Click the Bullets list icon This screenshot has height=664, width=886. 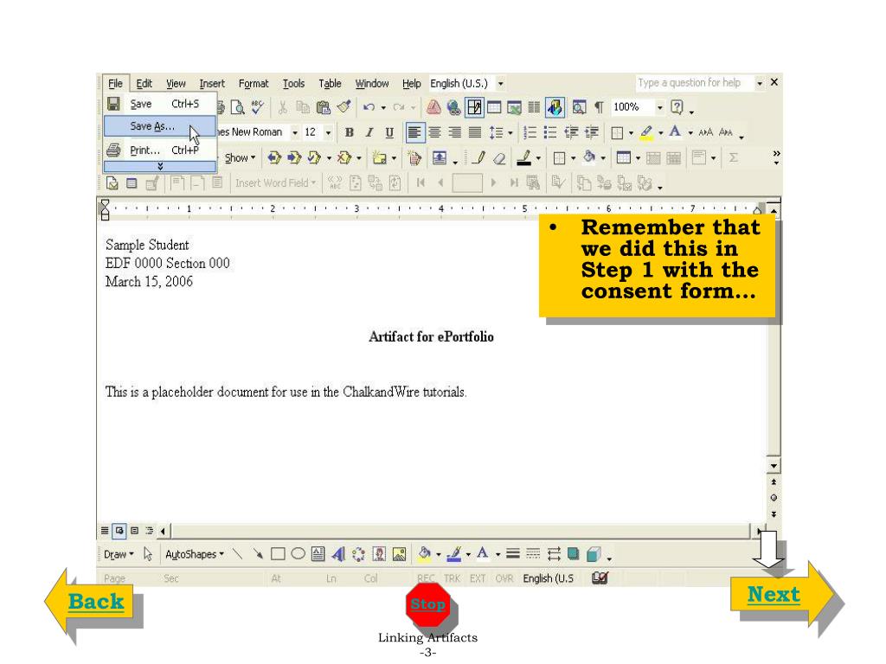pyautogui.click(x=550, y=132)
